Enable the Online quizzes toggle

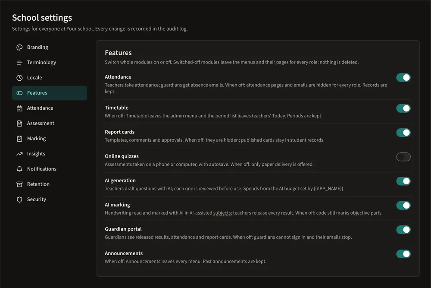[403, 157]
